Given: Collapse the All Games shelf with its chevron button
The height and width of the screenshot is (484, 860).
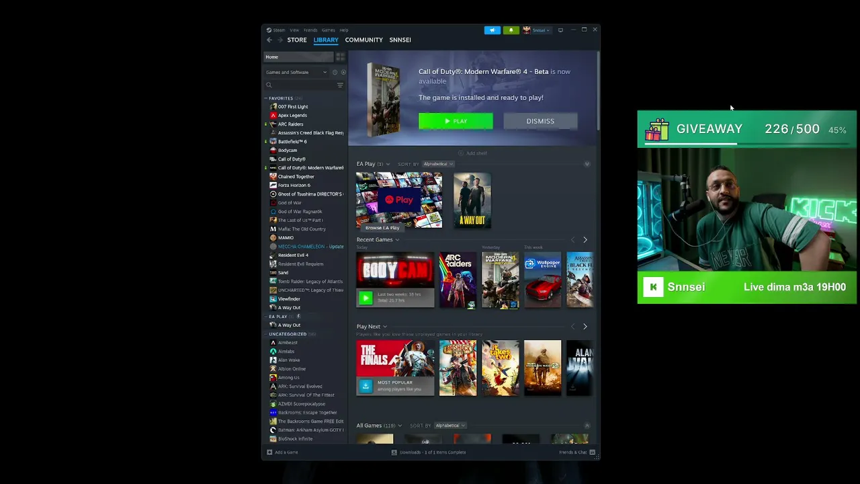Looking at the screenshot, I should click(x=587, y=426).
